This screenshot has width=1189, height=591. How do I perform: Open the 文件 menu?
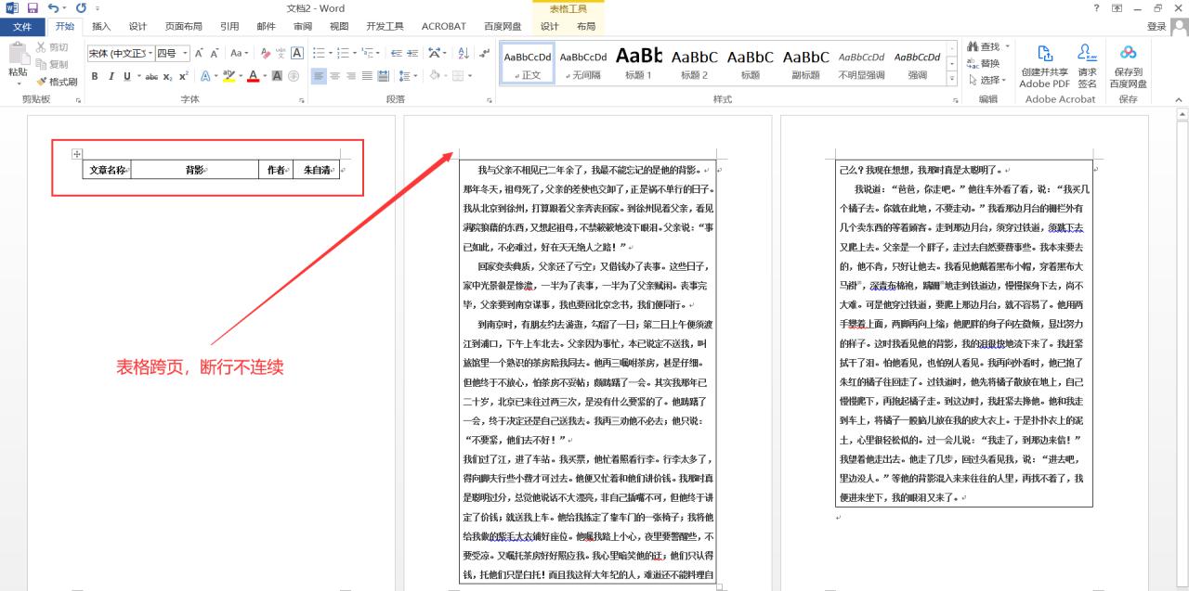22,26
